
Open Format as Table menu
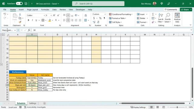[118, 18]
